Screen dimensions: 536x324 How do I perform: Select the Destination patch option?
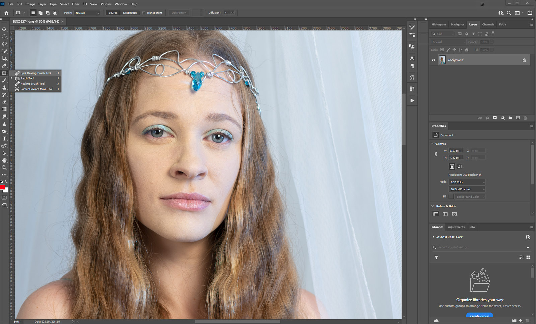coord(130,13)
